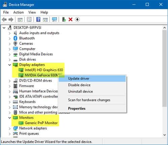
Task: Click the Mice and other pointing devices icon
Action: pos(15,112)
